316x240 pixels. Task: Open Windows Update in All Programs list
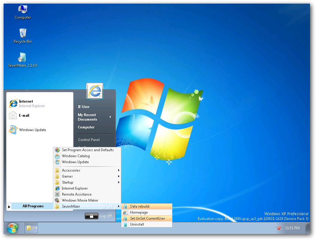(87, 162)
